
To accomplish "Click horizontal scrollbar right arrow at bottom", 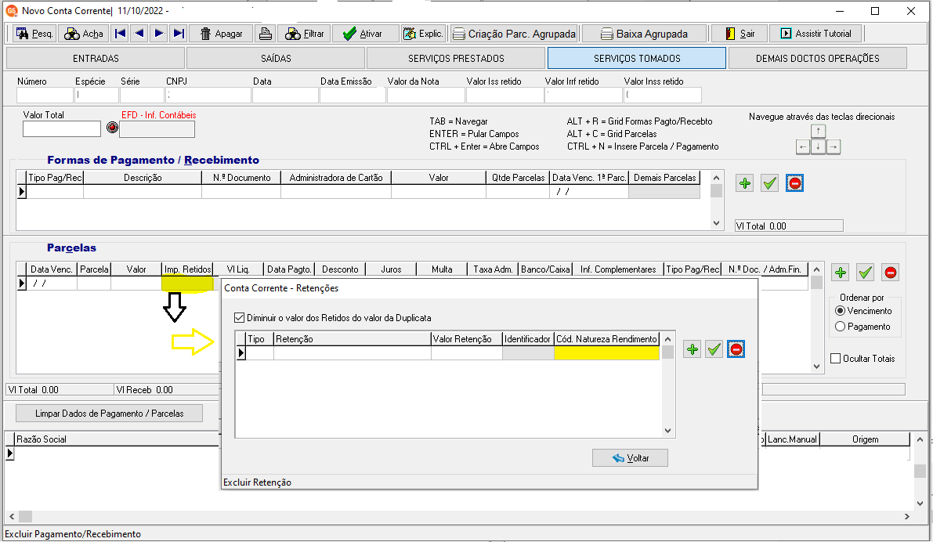I will click(x=907, y=516).
